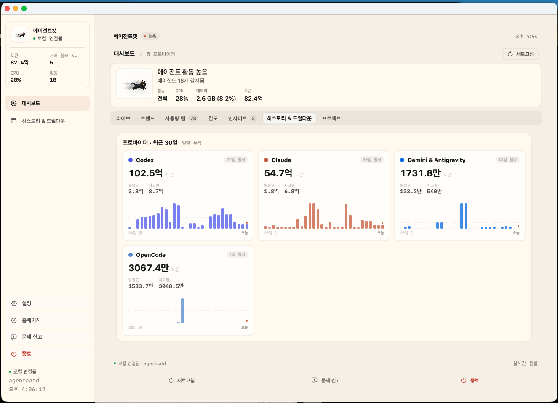This screenshot has width=558, height=403.
Task: Open the Codex provider card title
Action: (145, 160)
